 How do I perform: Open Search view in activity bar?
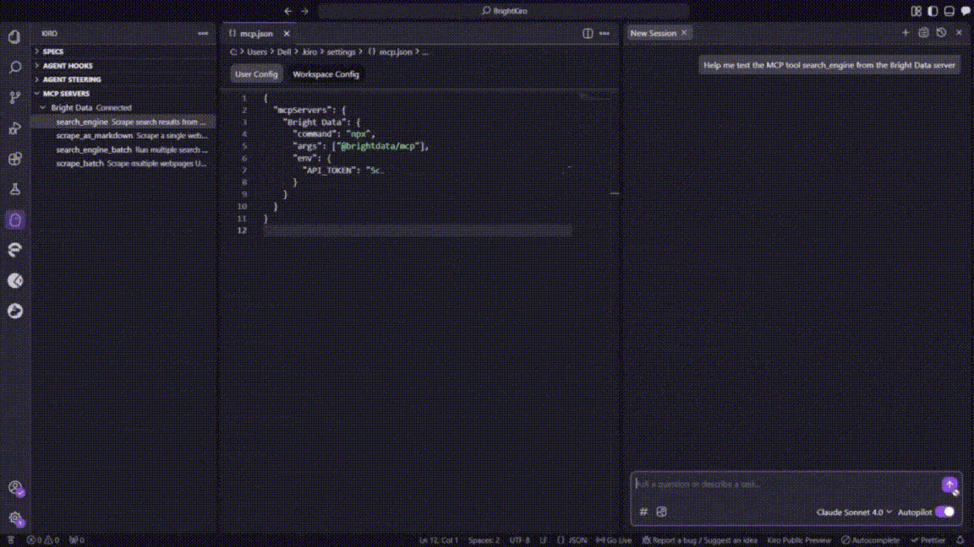[14, 67]
